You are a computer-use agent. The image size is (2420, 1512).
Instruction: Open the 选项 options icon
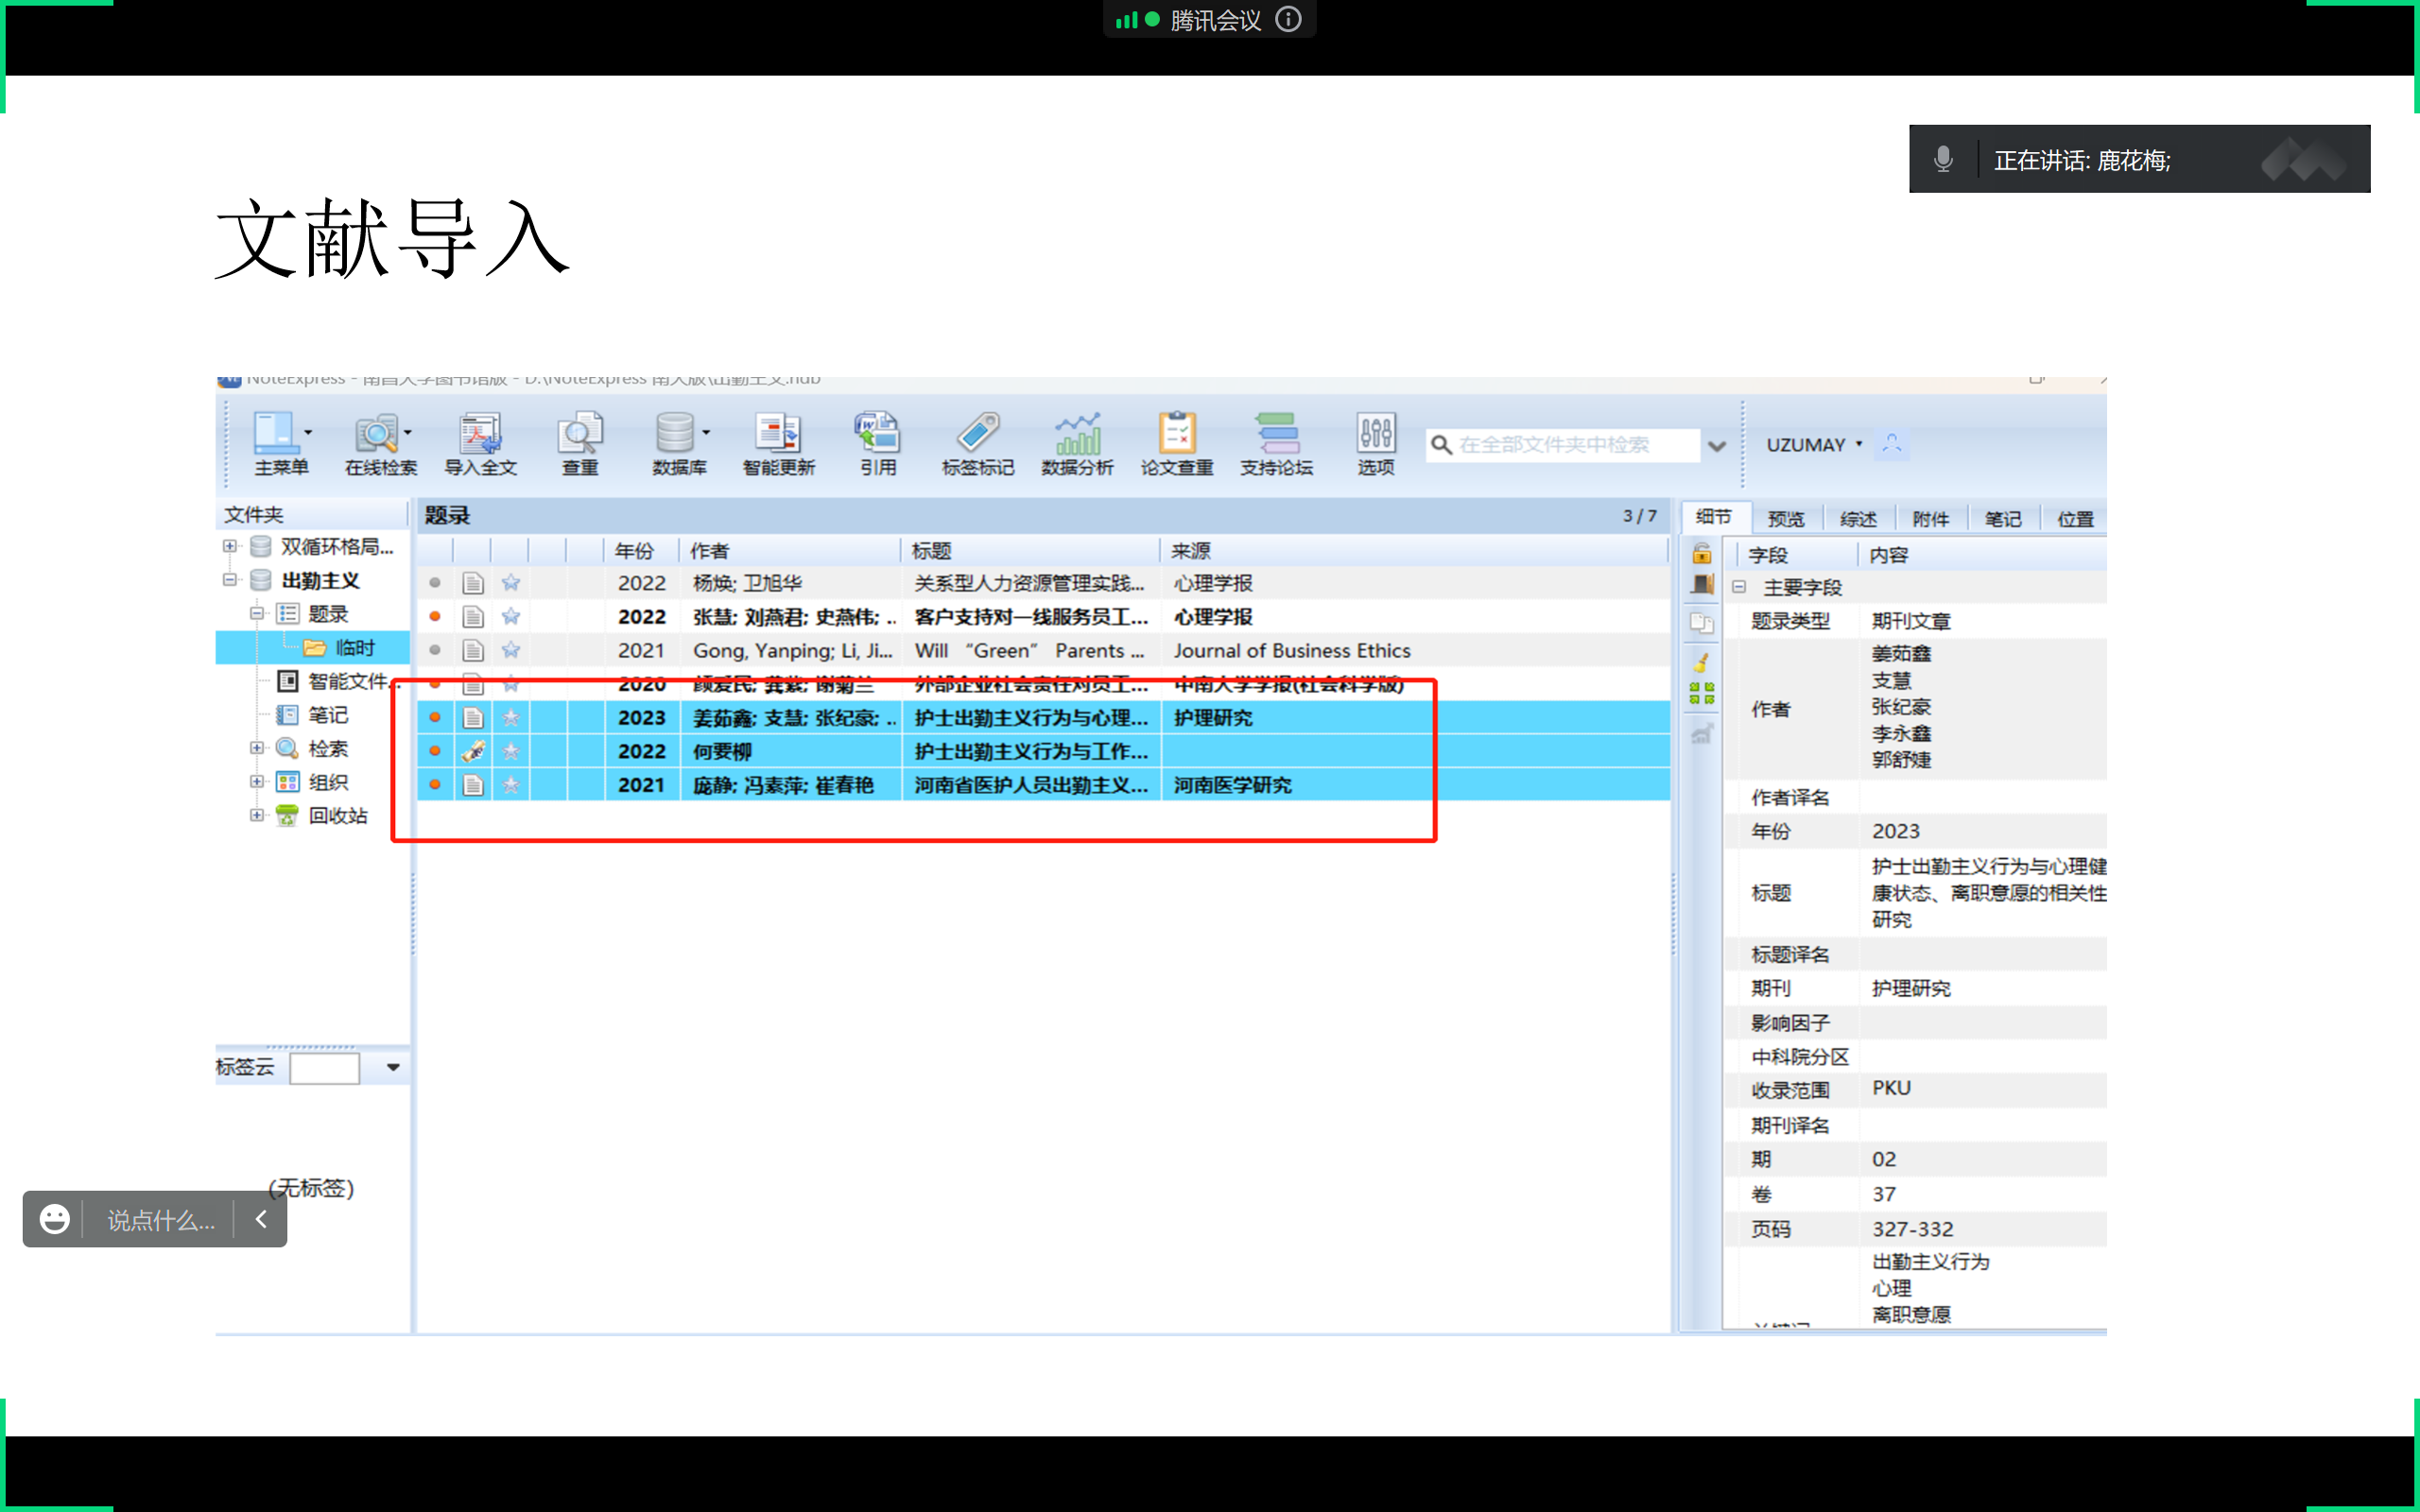tap(1376, 443)
